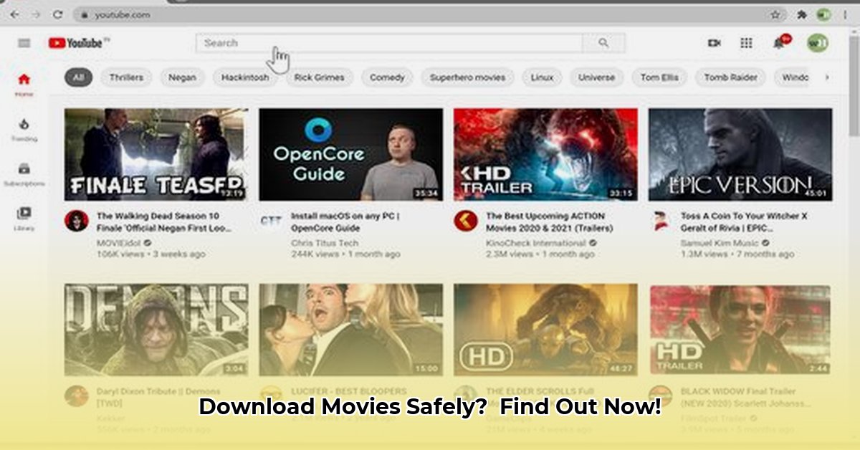Click into the Search input field
The width and height of the screenshot is (860, 450).
[388, 43]
